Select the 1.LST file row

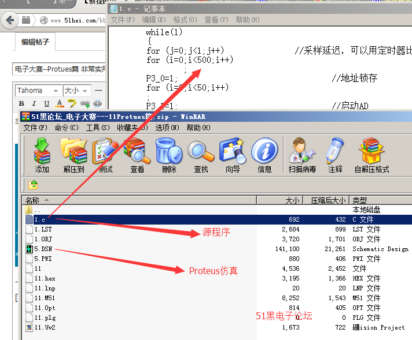point(218,229)
